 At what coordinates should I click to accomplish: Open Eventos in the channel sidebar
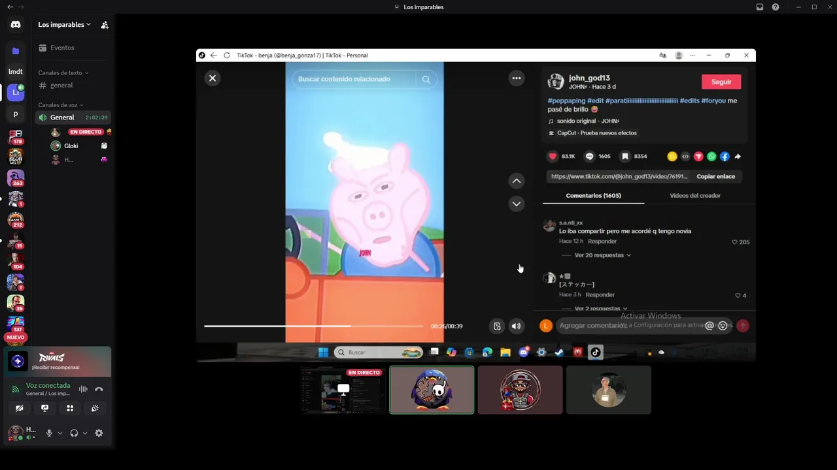[x=62, y=48]
